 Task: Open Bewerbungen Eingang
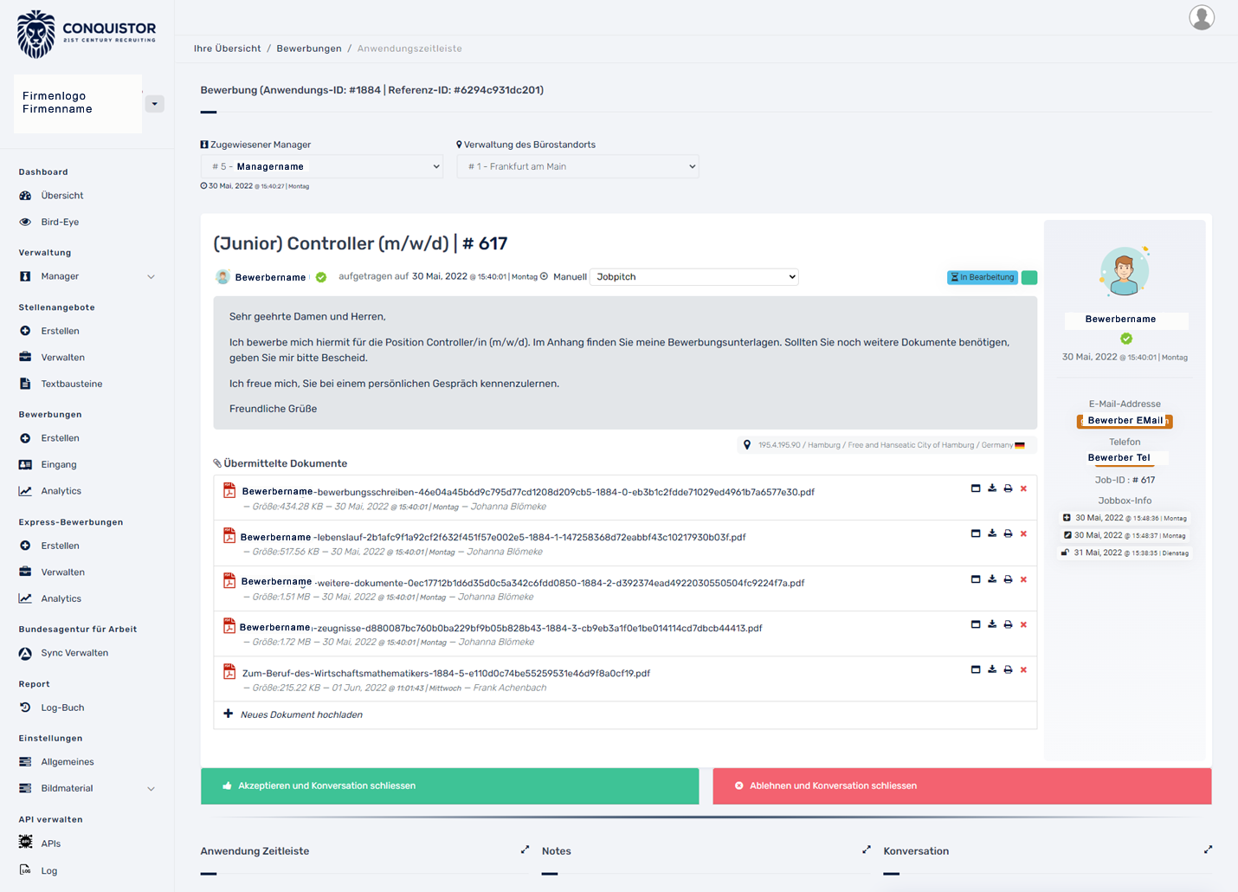click(x=59, y=465)
